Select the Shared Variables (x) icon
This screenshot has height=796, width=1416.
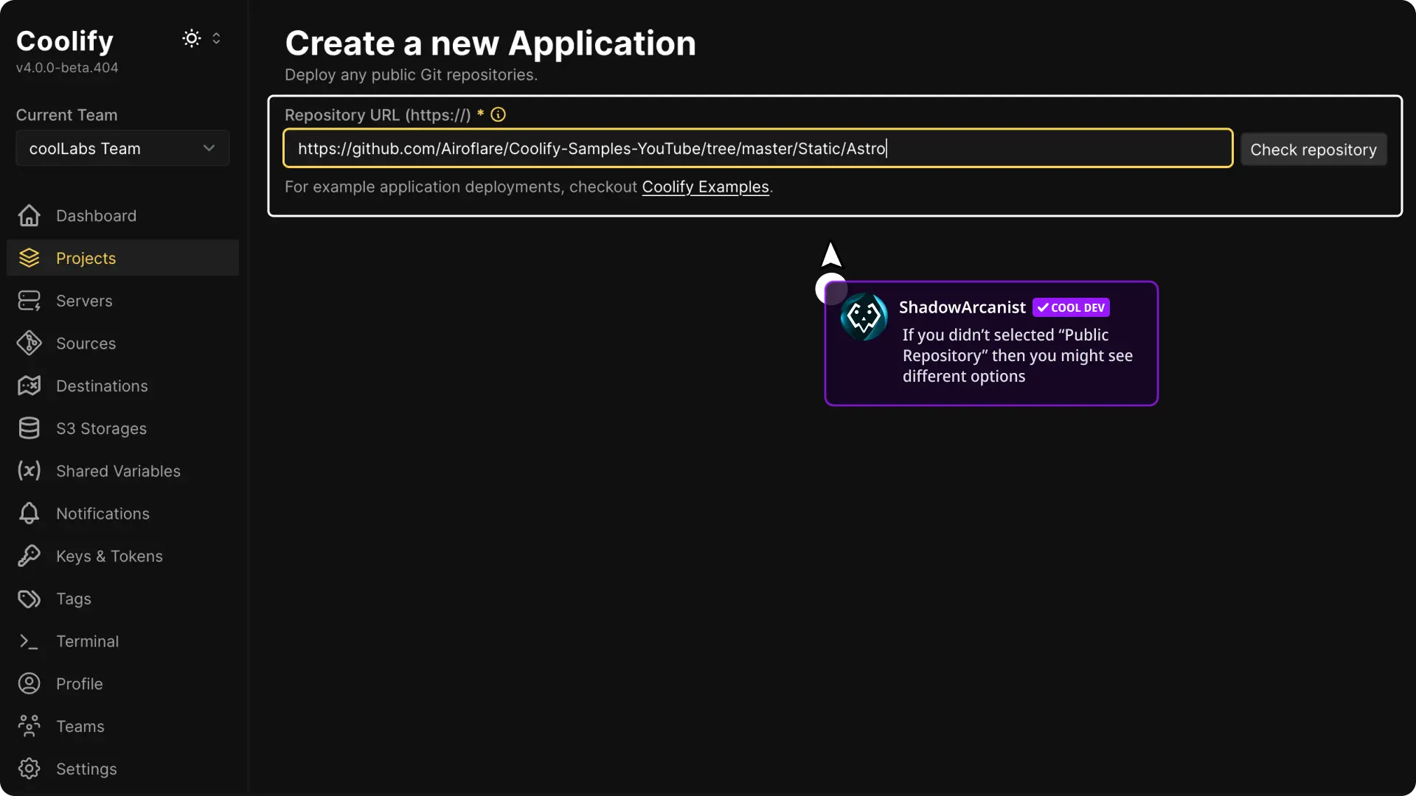(28, 471)
